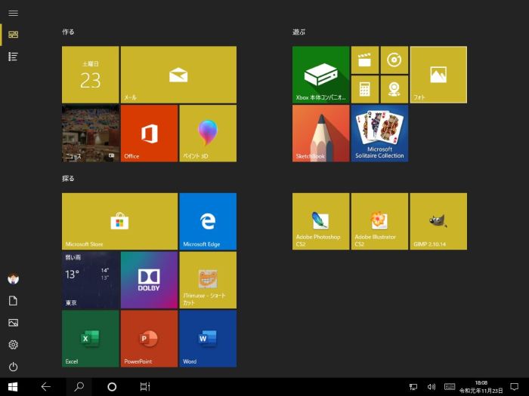Launch the Camera small tile

point(394,89)
